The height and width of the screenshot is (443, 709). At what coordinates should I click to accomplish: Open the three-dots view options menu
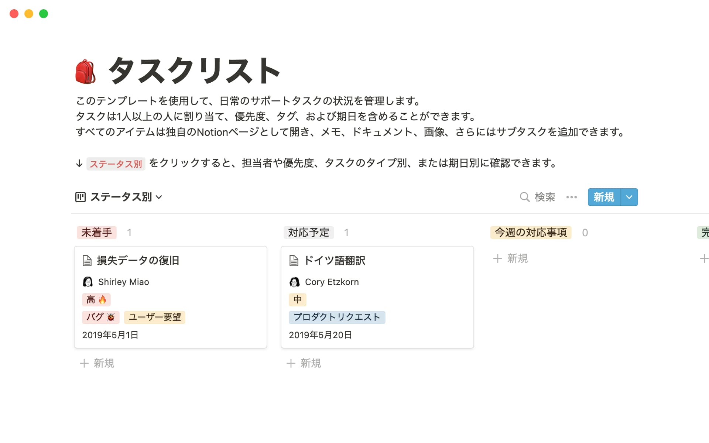(x=571, y=197)
